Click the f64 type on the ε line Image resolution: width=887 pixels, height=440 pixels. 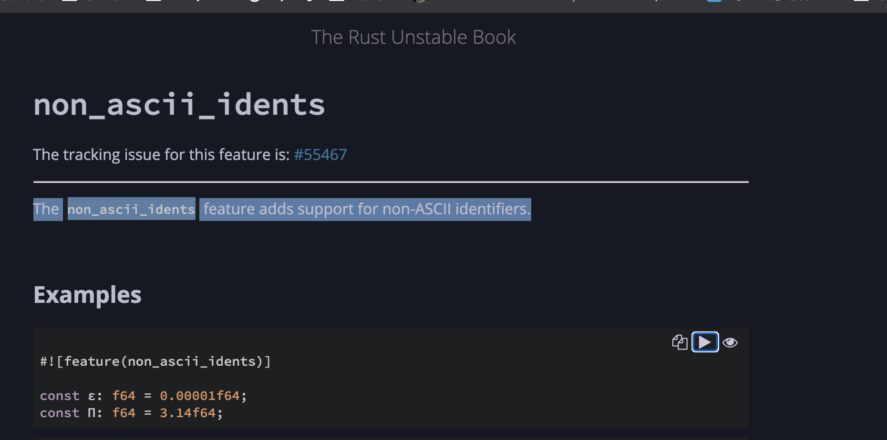tap(124, 396)
